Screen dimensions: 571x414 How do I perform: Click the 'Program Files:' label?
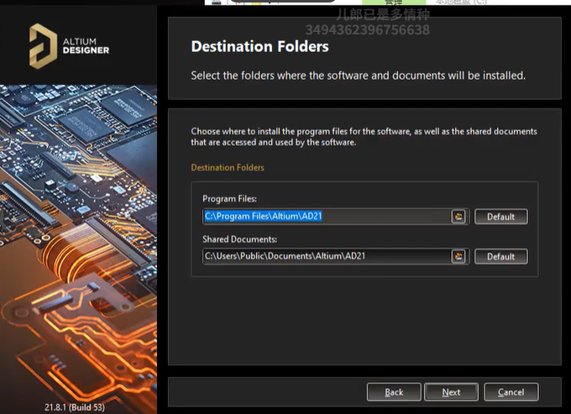coord(229,199)
